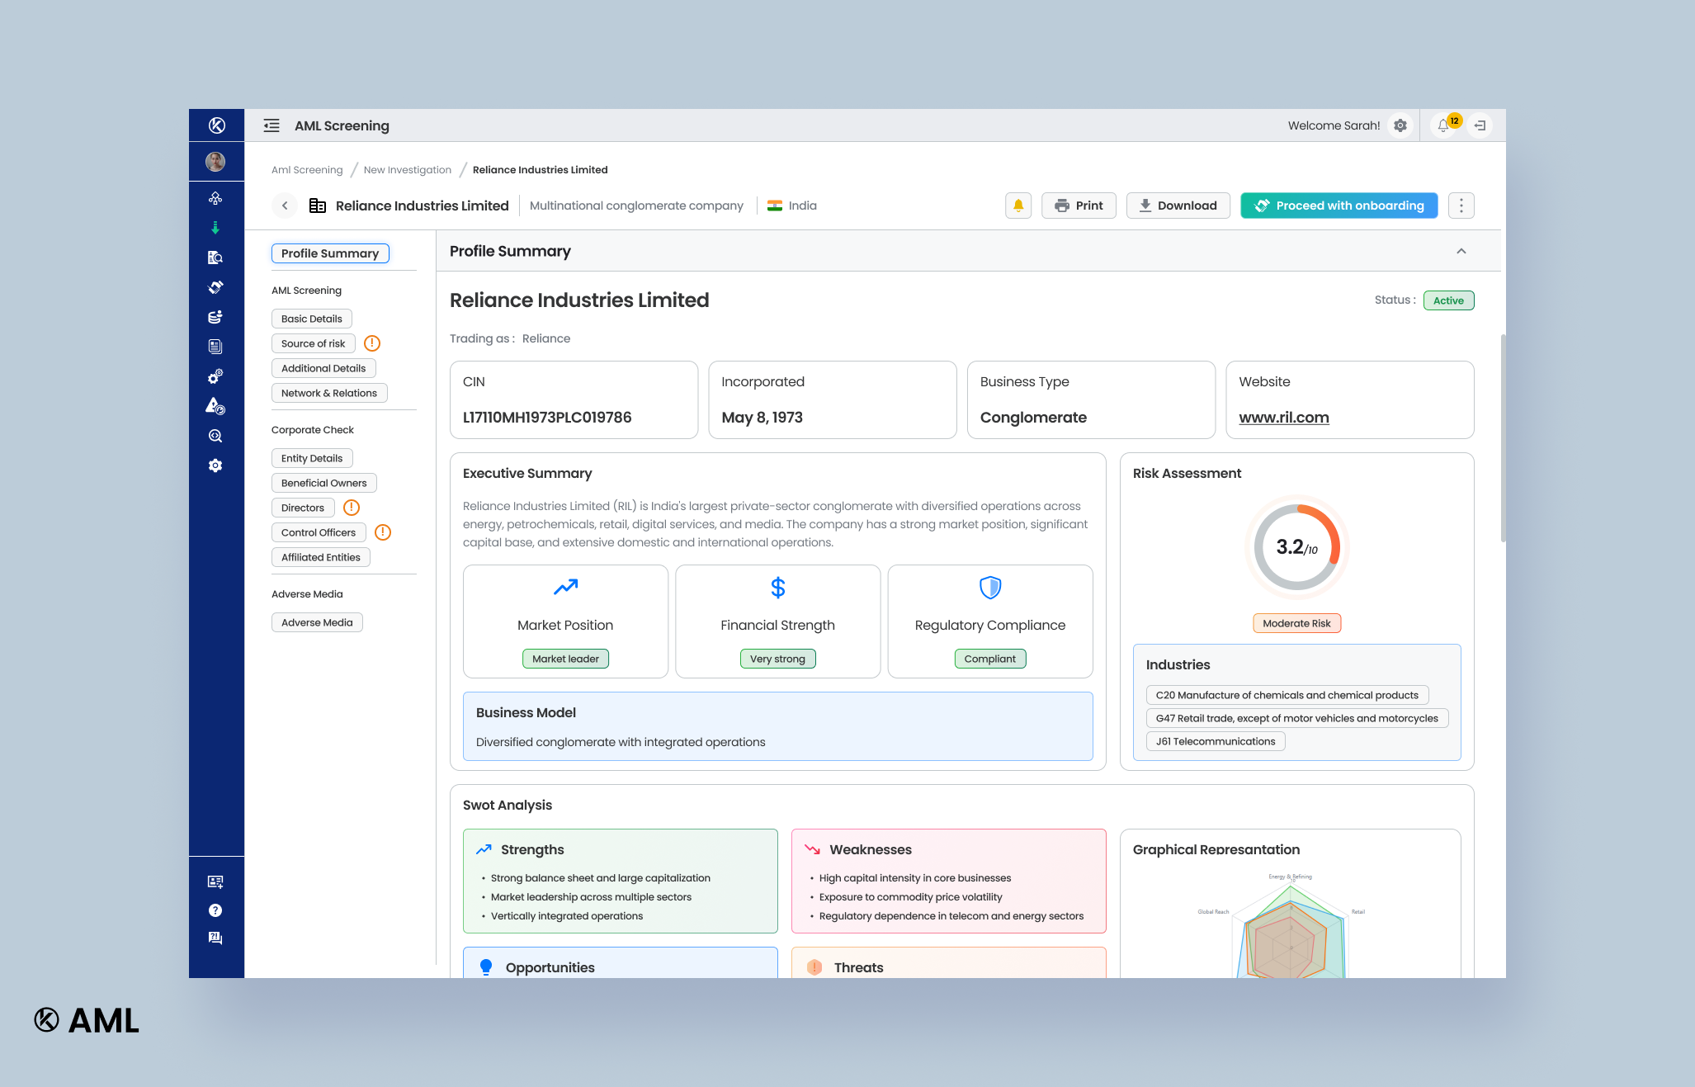Open the Directors section
1695x1087 pixels.
(x=303, y=508)
